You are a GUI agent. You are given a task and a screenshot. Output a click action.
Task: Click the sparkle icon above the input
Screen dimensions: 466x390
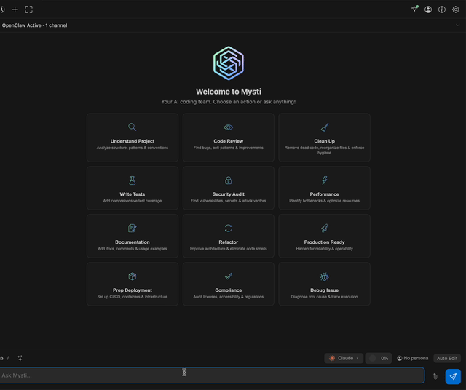(20, 358)
